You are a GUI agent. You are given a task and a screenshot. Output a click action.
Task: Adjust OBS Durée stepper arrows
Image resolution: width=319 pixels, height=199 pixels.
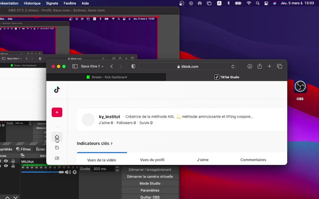pyautogui.click(x=117, y=169)
